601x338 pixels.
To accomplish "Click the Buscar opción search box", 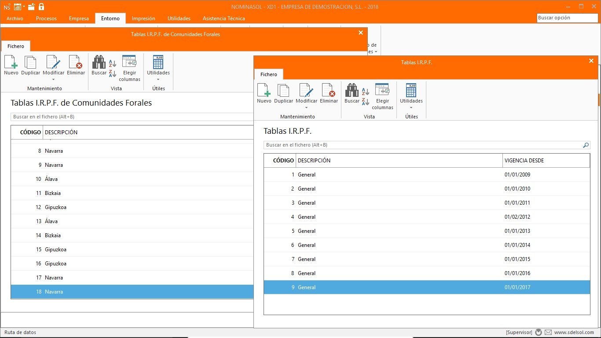I will [568, 18].
